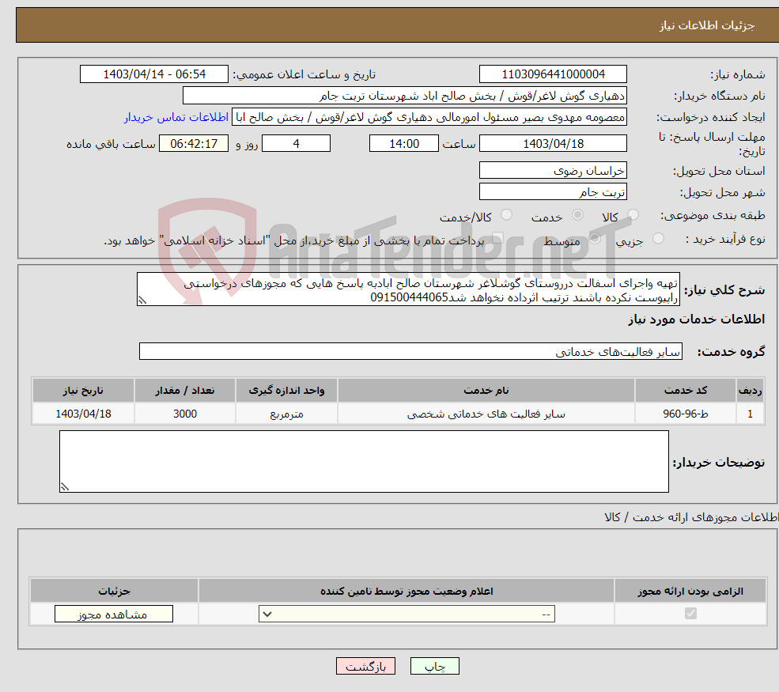The width and height of the screenshot is (779, 692).
Task: Click the بازگشت back button
Action: [365, 666]
